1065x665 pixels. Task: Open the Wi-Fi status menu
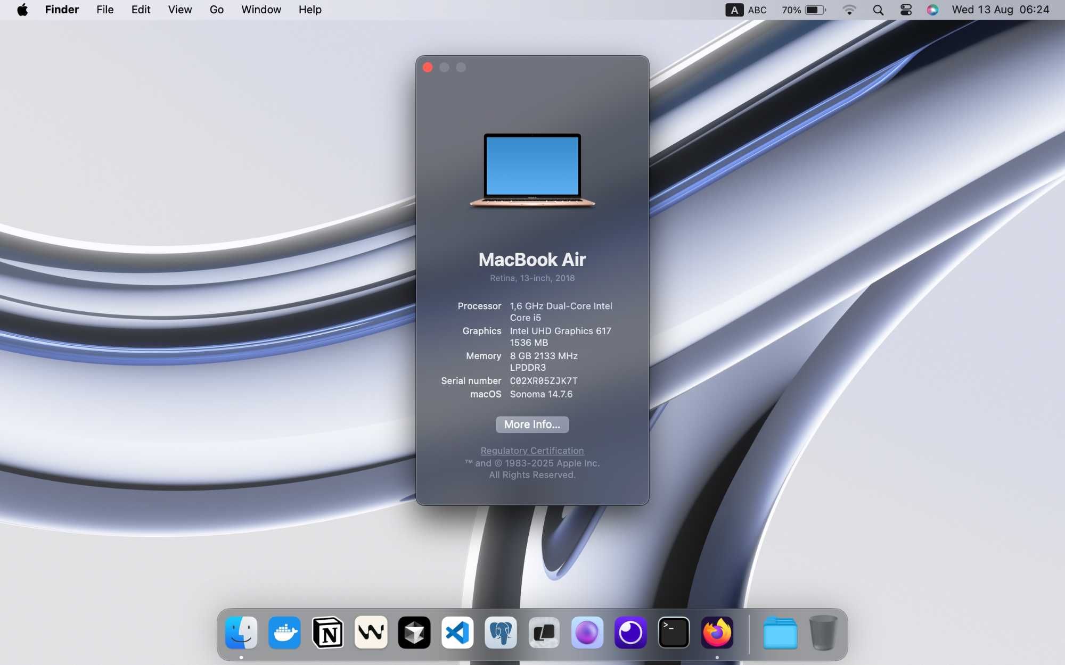pyautogui.click(x=849, y=10)
